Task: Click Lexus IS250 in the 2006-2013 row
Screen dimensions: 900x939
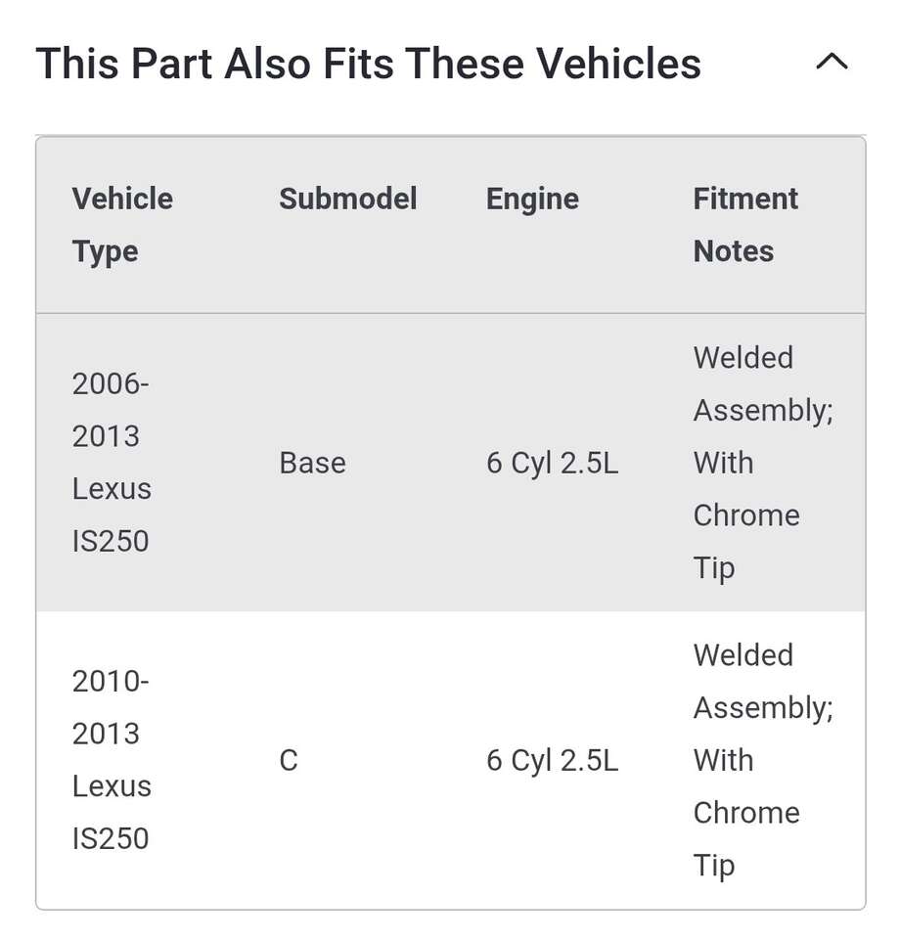Action: pos(112,514)
